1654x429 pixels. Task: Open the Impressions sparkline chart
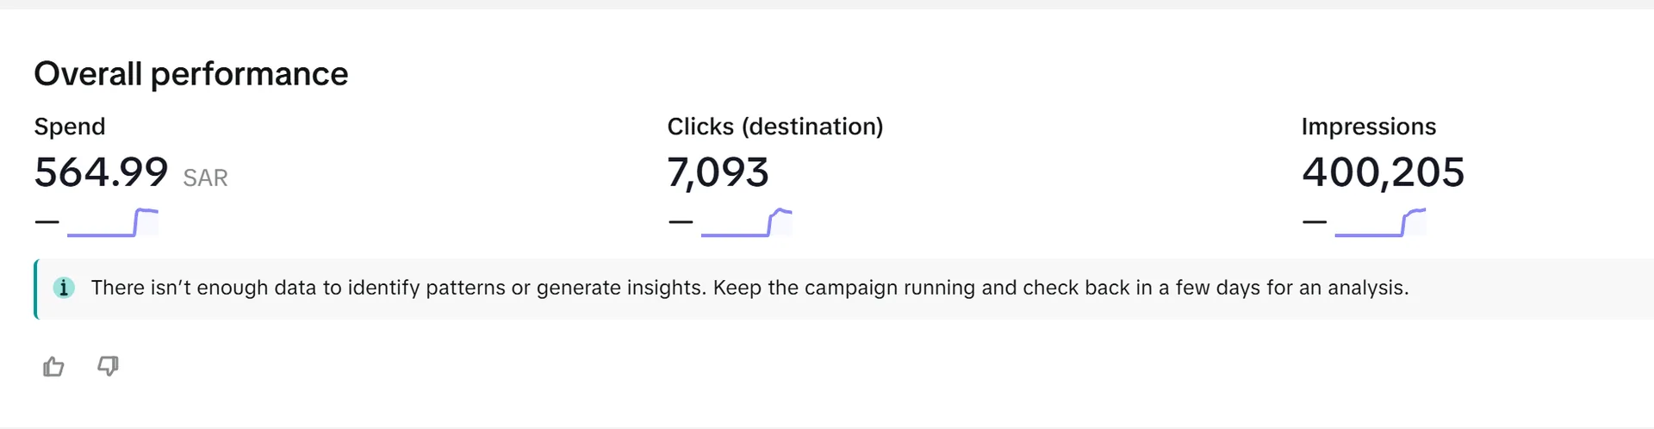1380,222
